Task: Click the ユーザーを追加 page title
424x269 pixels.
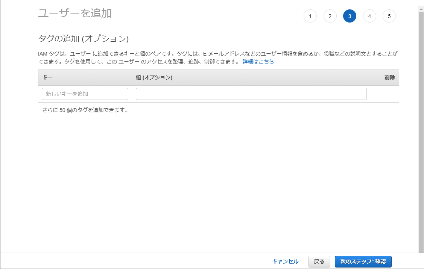Action: point(75,13)
